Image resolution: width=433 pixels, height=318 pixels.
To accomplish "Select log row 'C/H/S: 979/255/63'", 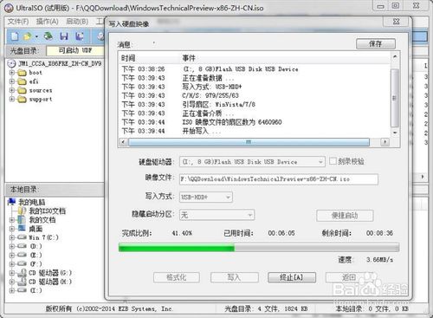I will [210, 95].
